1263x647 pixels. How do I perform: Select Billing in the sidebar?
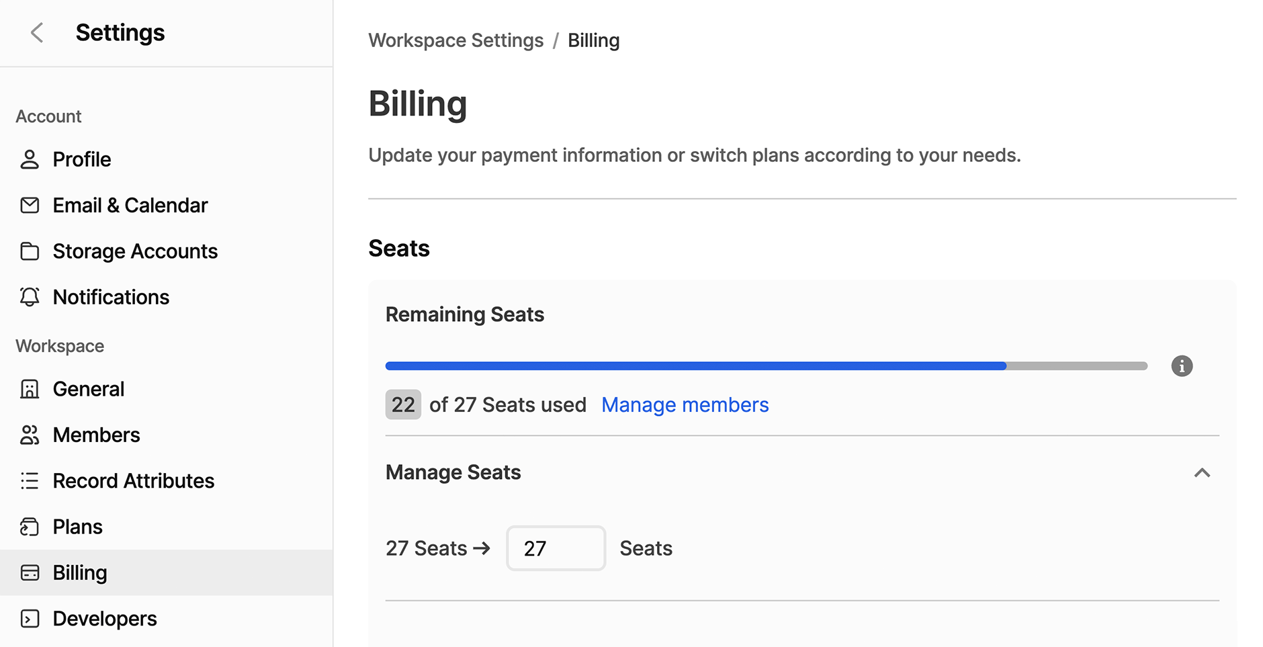tap(167, 572)
